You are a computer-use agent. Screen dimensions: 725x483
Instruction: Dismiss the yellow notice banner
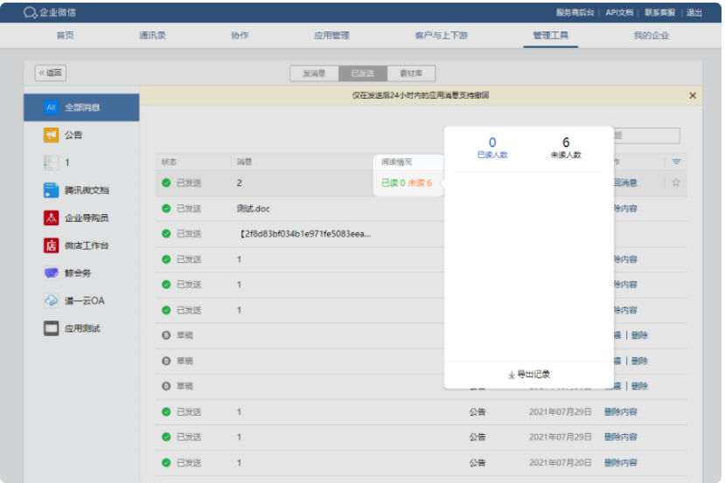point(693,95)
